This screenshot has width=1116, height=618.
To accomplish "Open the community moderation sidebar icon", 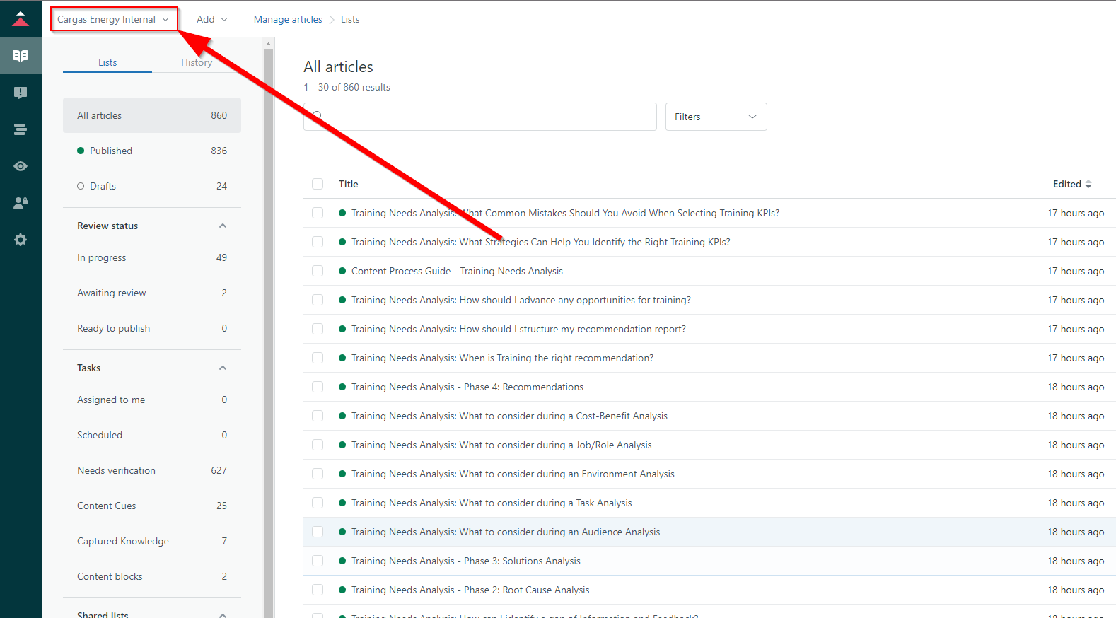I will click(21, 93).
